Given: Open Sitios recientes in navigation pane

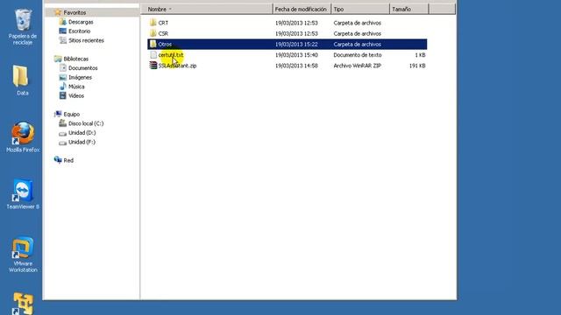Looking at the screenshot, I should coord(86,40).
